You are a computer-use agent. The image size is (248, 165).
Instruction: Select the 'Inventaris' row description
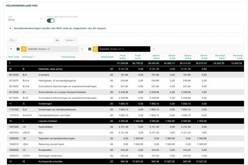point(44,75)
